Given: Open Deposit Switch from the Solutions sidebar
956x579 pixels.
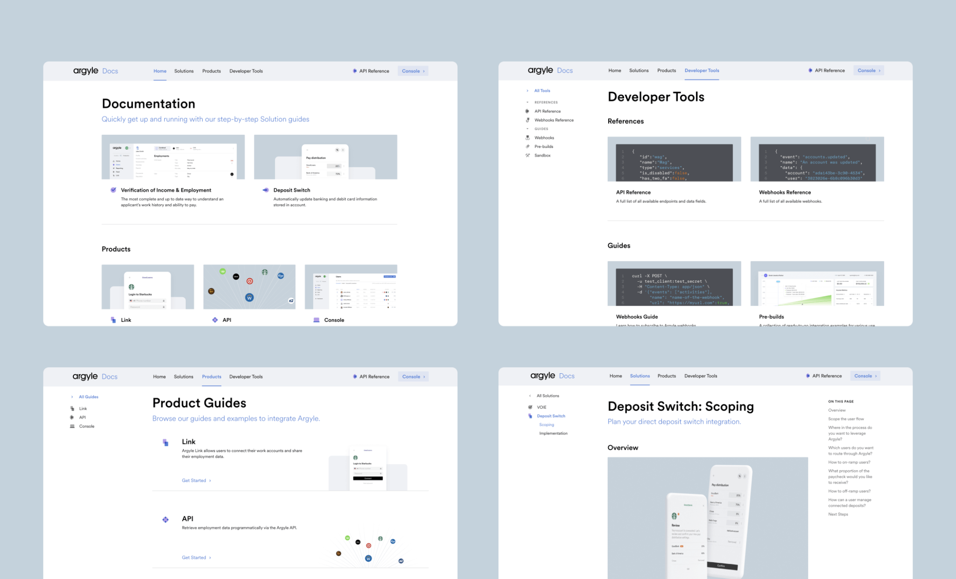Looking at the screenshot, I should (x=551, y=416).
